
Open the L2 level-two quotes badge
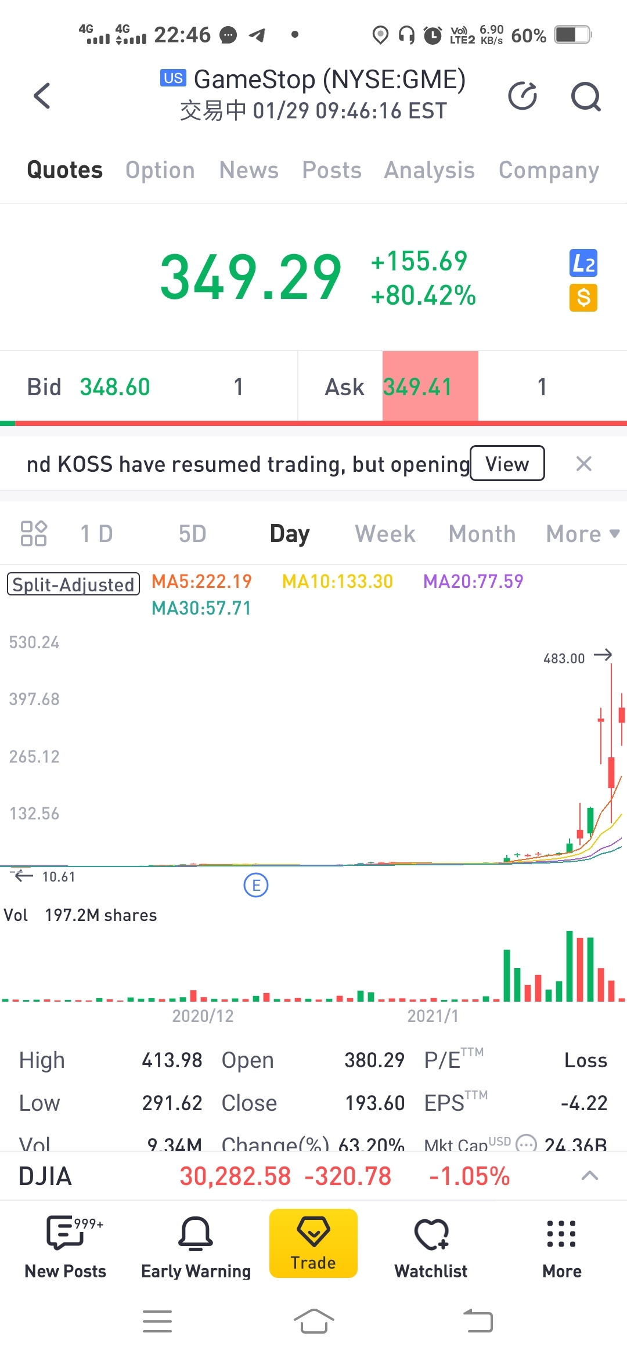pos(583,263)
